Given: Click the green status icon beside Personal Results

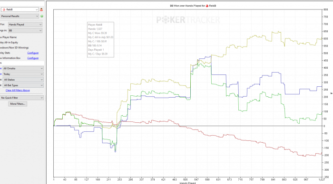Looking at the screenshot, I should [x=42, y=16].
